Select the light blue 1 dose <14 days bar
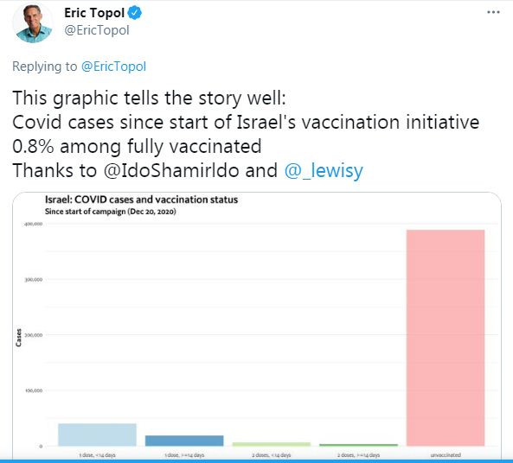513x463 pixels. [x=97, y=434]
